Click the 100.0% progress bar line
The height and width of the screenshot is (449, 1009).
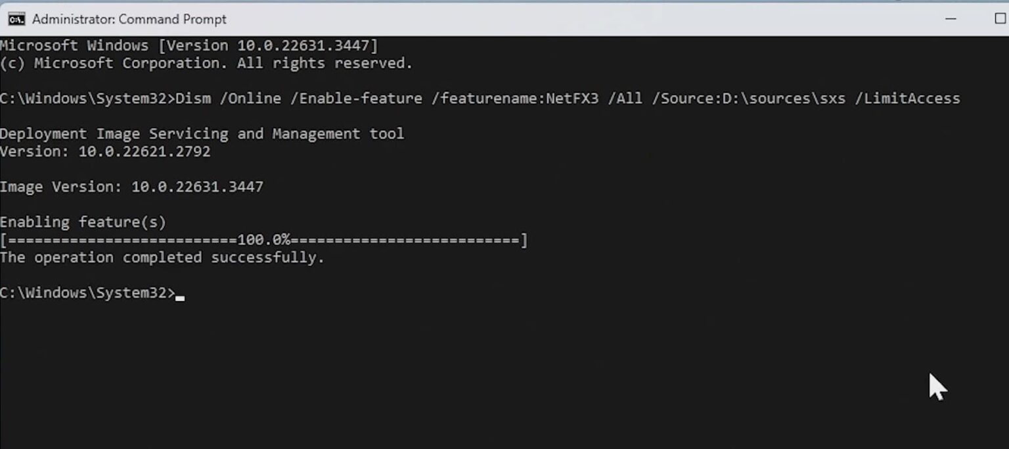(x=263, y=240)
